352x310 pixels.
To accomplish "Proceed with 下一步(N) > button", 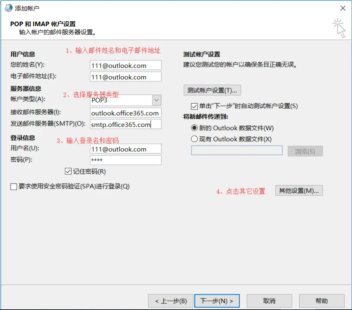I will [x=217, y=301].
